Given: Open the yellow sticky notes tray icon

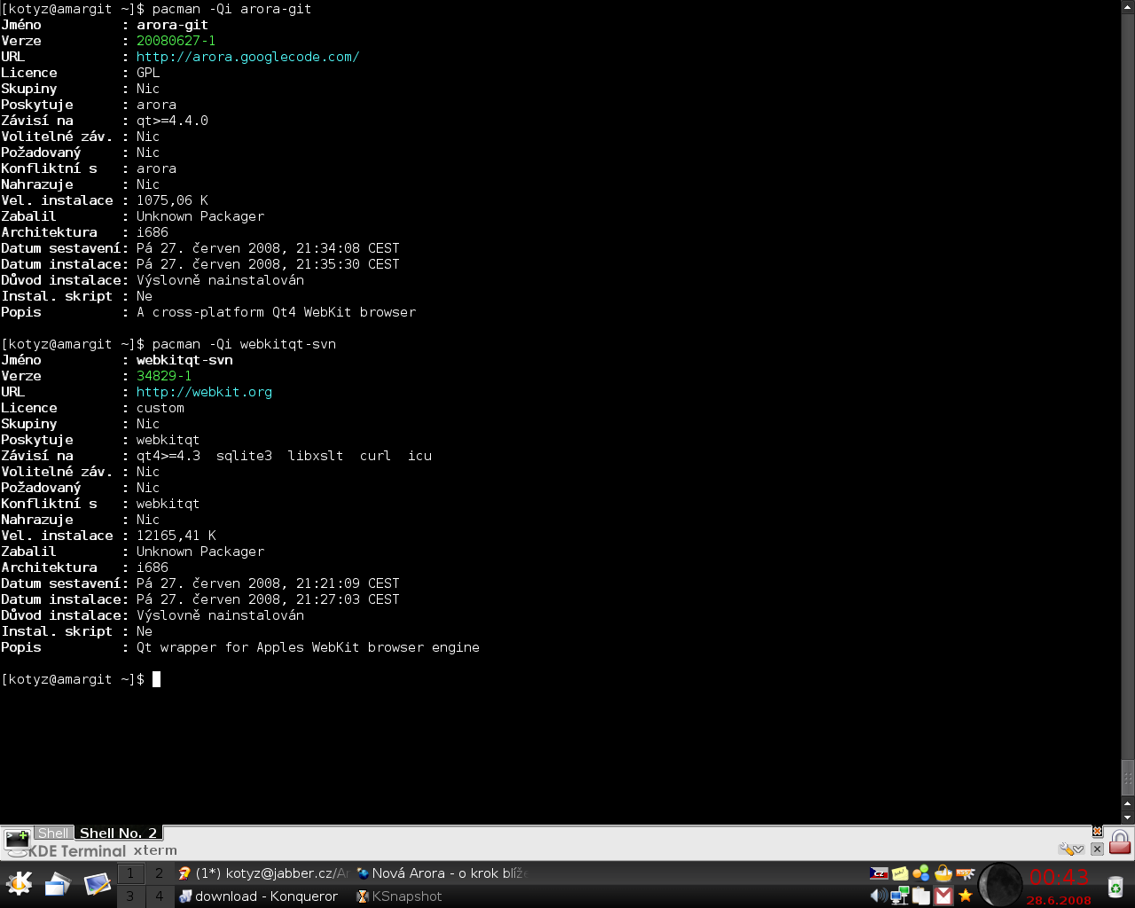Looking at the screenshot, I should tap(901, 873).
